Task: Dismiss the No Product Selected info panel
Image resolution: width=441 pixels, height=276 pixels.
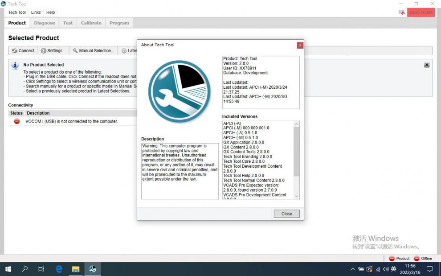Action: [x=427, y=65]
